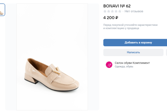Click the fifth rating star
The height and width of the screenshot is (111, 167).
click(x=120, y=11)
